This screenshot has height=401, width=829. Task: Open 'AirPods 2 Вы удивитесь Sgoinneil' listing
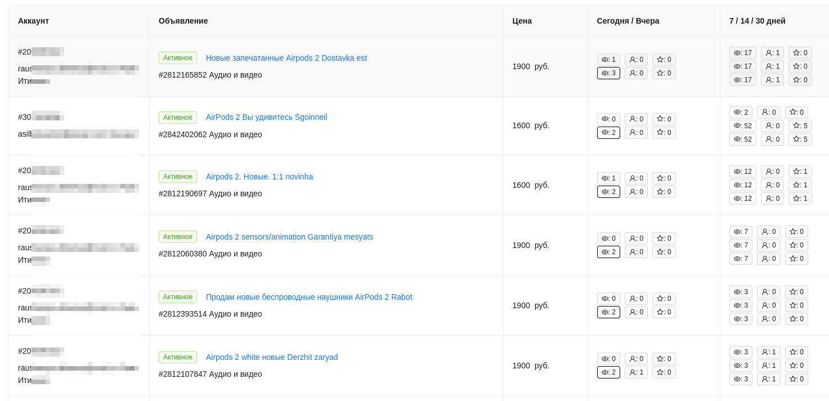point(266,117)
